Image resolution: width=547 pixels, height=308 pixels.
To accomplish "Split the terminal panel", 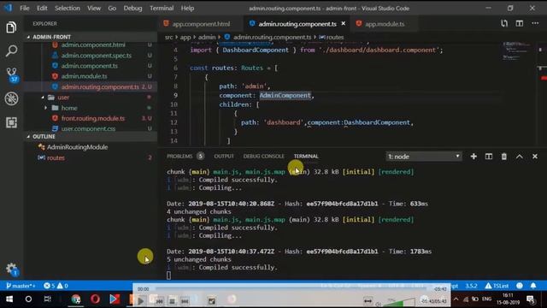I will click(x=489, y=157).
